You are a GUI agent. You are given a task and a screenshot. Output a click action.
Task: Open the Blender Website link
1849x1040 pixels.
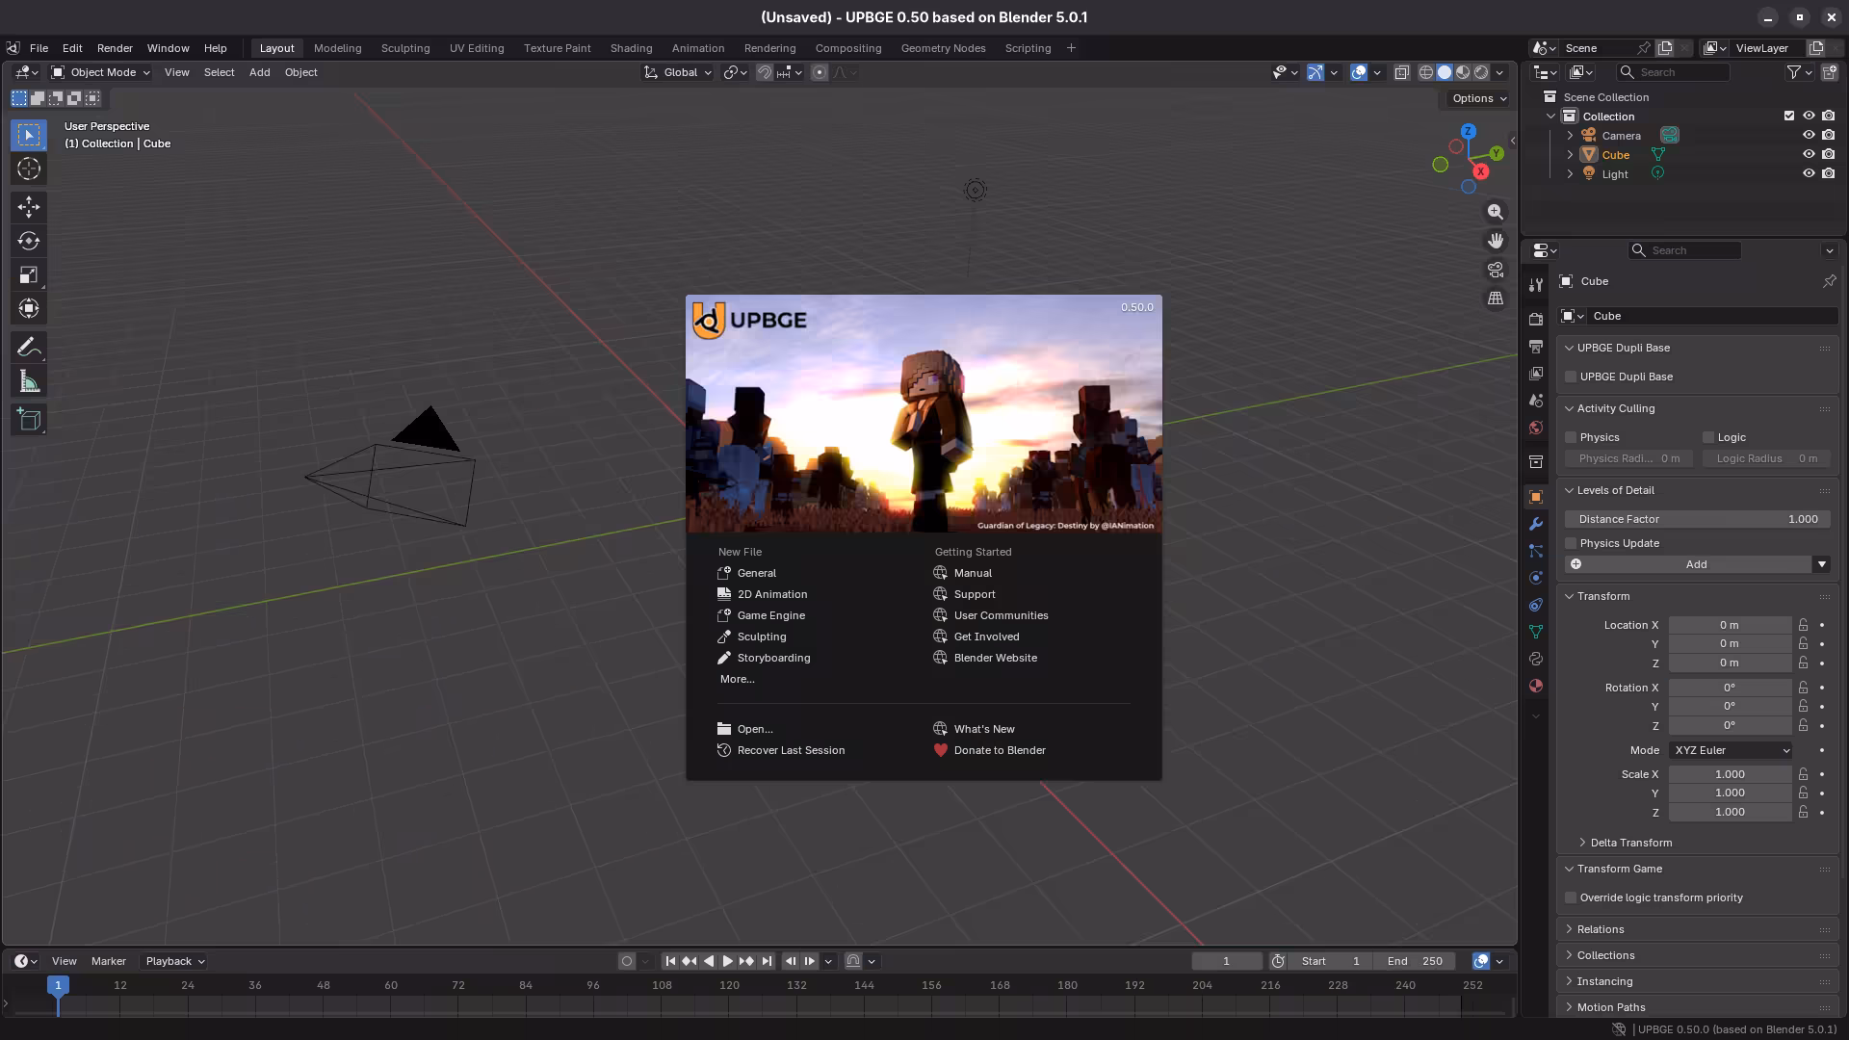[995, 658]
